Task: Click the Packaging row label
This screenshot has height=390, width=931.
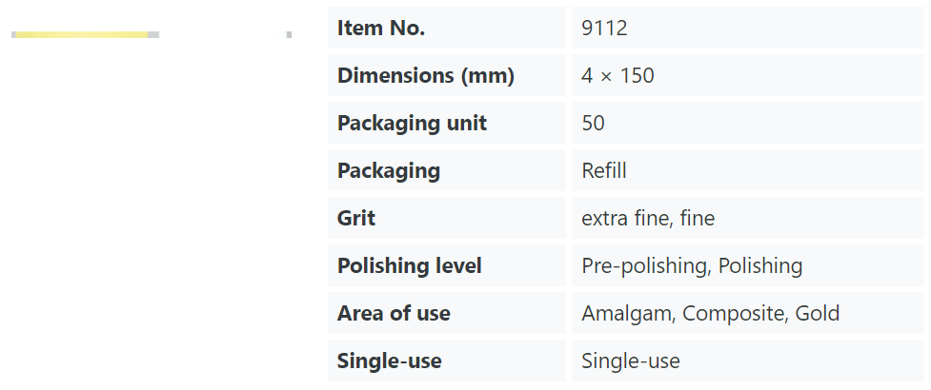Action: [388, 170]
